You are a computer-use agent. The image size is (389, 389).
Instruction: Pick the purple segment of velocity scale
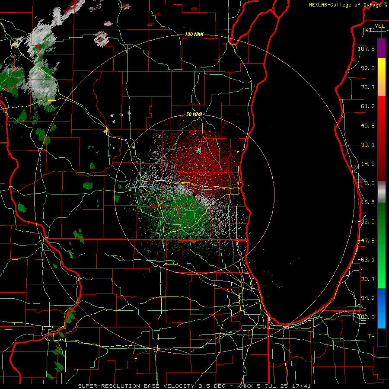(382, 48)
